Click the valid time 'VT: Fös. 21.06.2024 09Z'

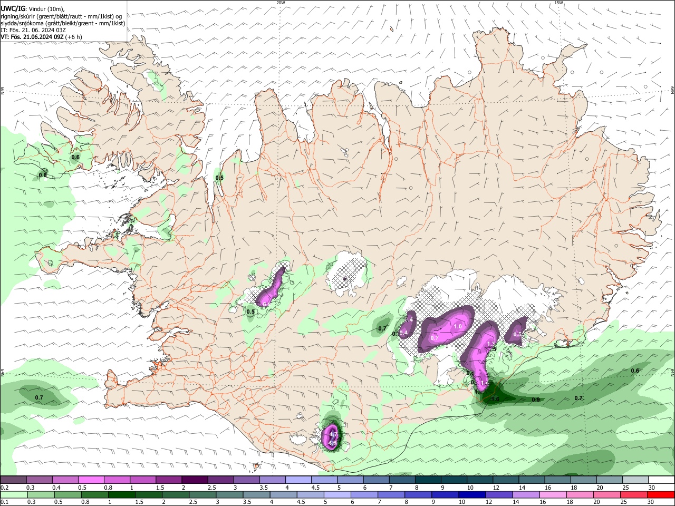coord(32,37)
